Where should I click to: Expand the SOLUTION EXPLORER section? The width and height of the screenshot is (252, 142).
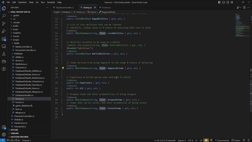pos(19,137)
